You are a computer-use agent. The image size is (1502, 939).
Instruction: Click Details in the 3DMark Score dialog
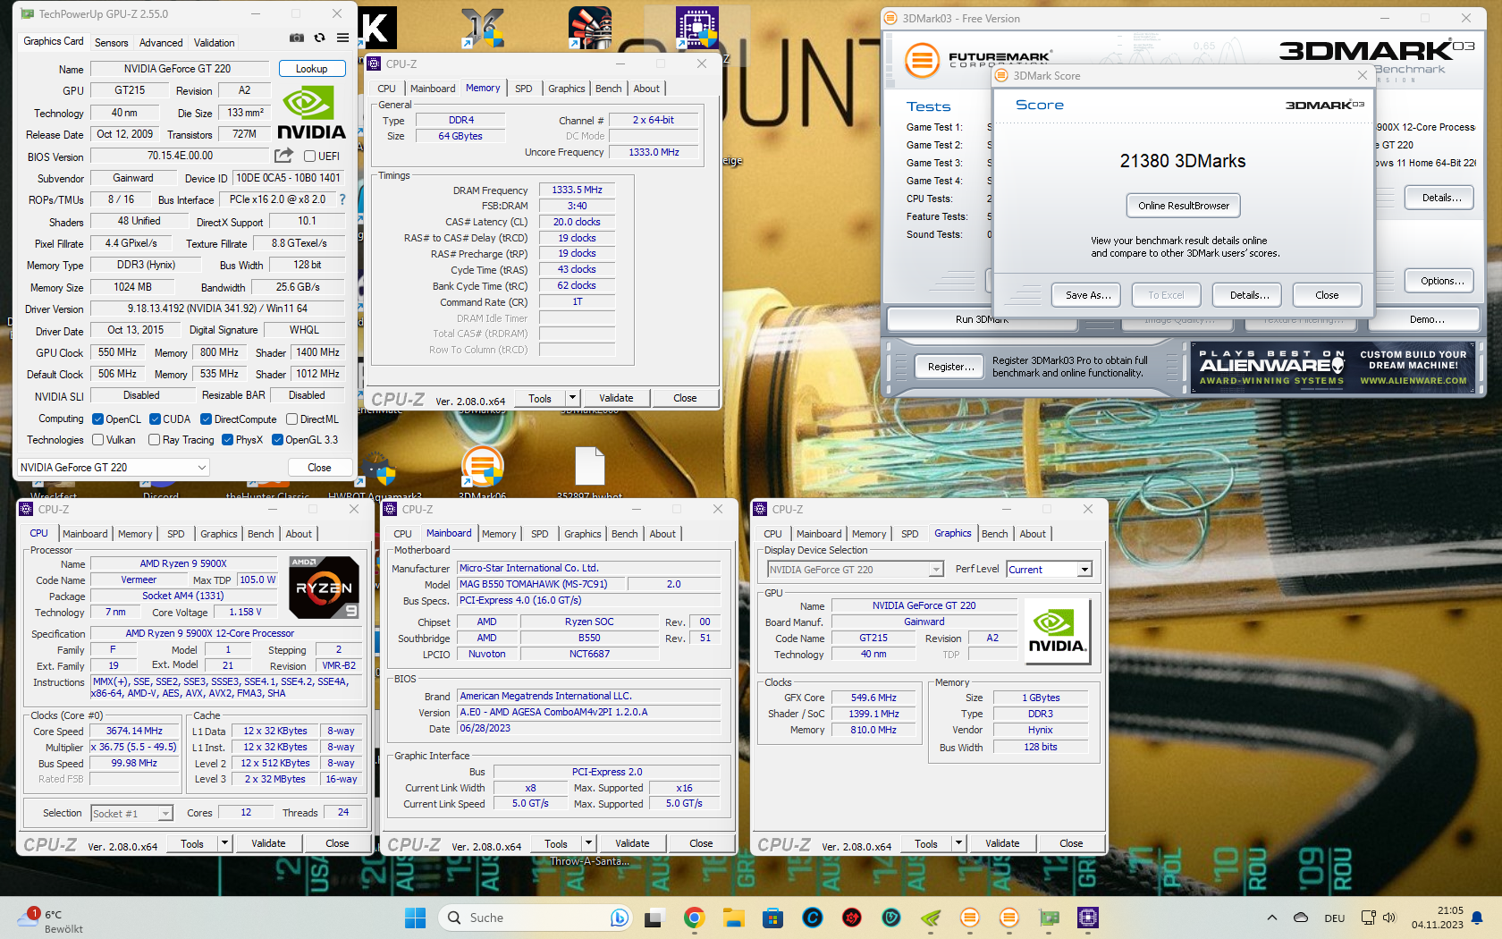[1249, 295]
